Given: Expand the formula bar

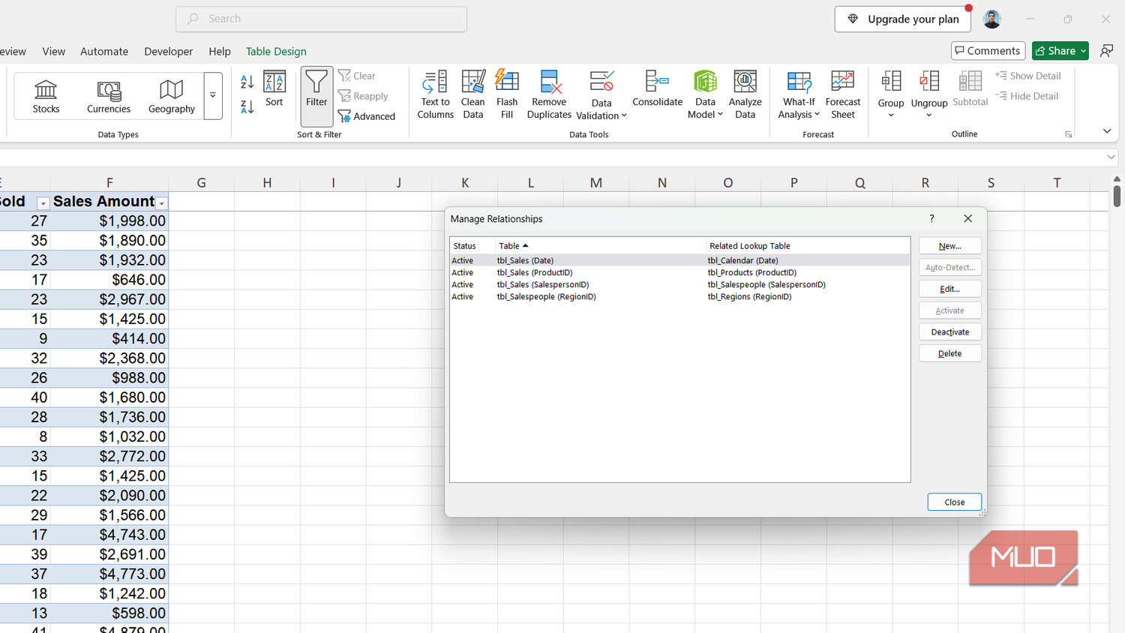Looking at the screenshot, I should [x=1111, y=157].
